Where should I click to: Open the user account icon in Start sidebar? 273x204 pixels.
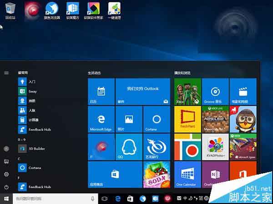pos(6,149)
